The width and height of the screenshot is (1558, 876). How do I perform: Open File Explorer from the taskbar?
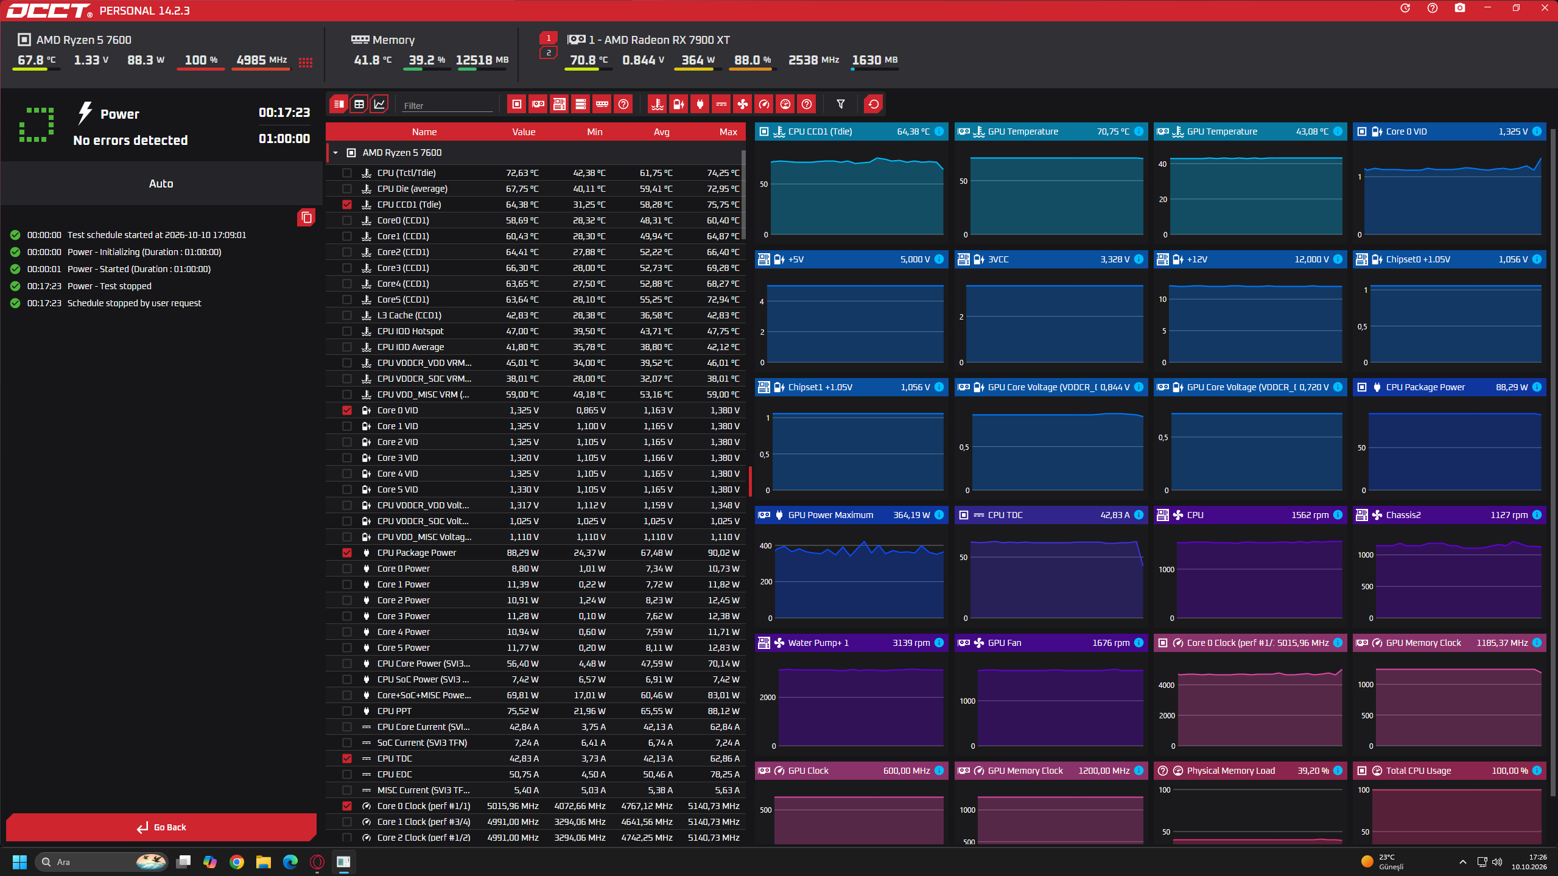264,862
